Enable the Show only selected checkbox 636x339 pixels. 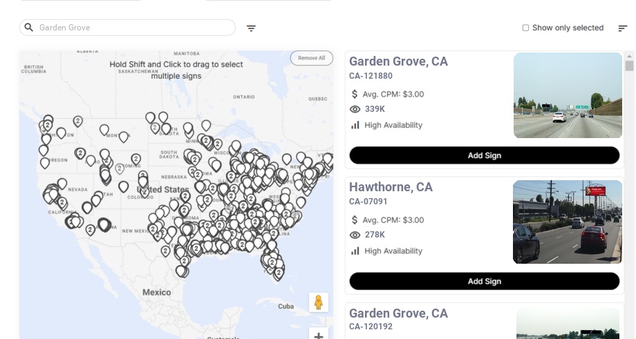[525, 28]
